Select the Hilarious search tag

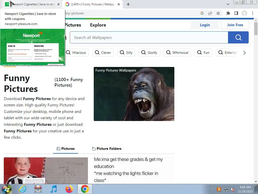76,53
